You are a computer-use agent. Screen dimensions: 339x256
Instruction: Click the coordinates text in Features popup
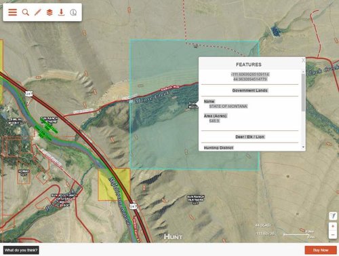click(250, 77)
